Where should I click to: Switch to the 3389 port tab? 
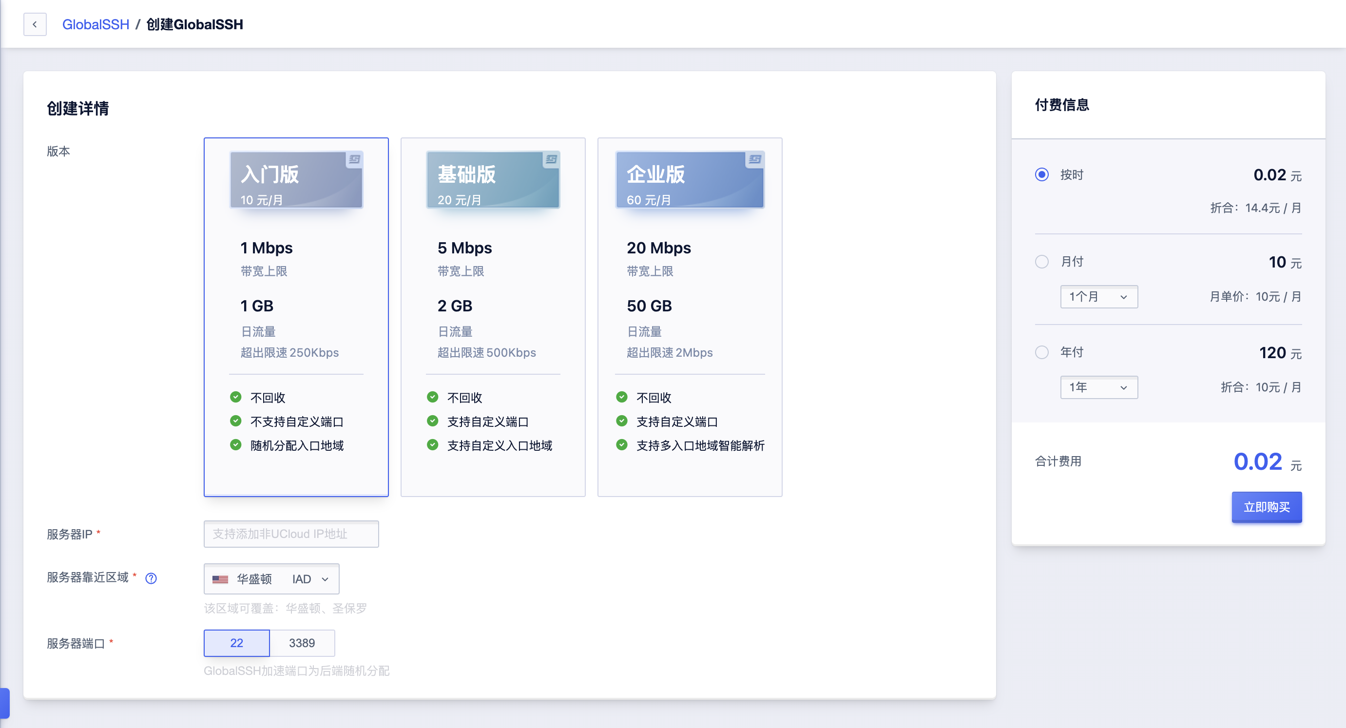click(302, 643)
